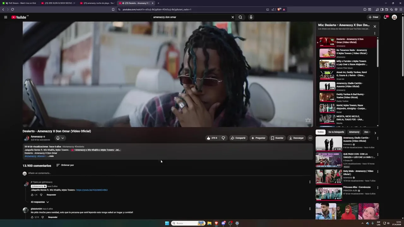Click the taskbar volume icon
The width and height of the screenshot is (404, 227).
[x=388, y=223]
